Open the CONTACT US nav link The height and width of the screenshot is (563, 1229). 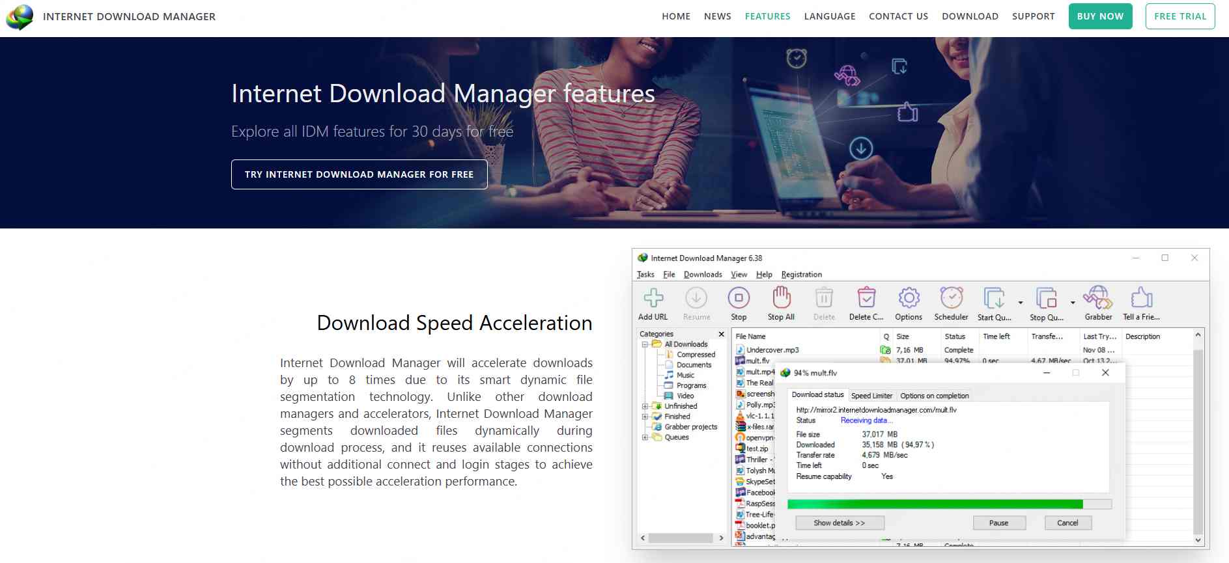(899, 16)
